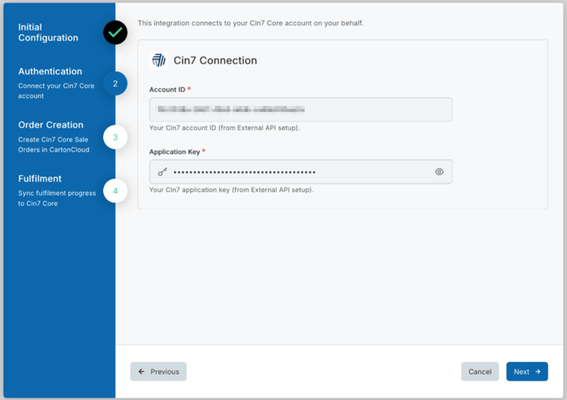This screenshot has height=400, width=567.
Task: Click the Cin7 Connection heading
Action: [x=215, y=61]
